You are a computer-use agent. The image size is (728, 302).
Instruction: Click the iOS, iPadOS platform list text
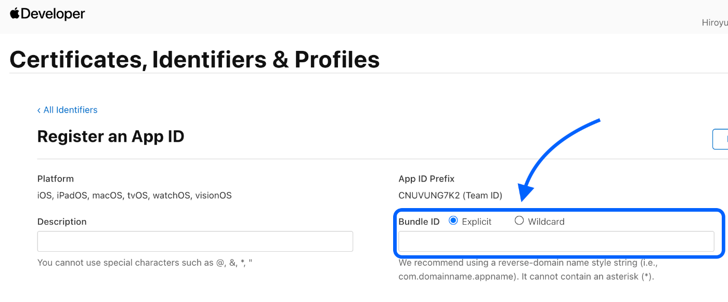(134, 196)
